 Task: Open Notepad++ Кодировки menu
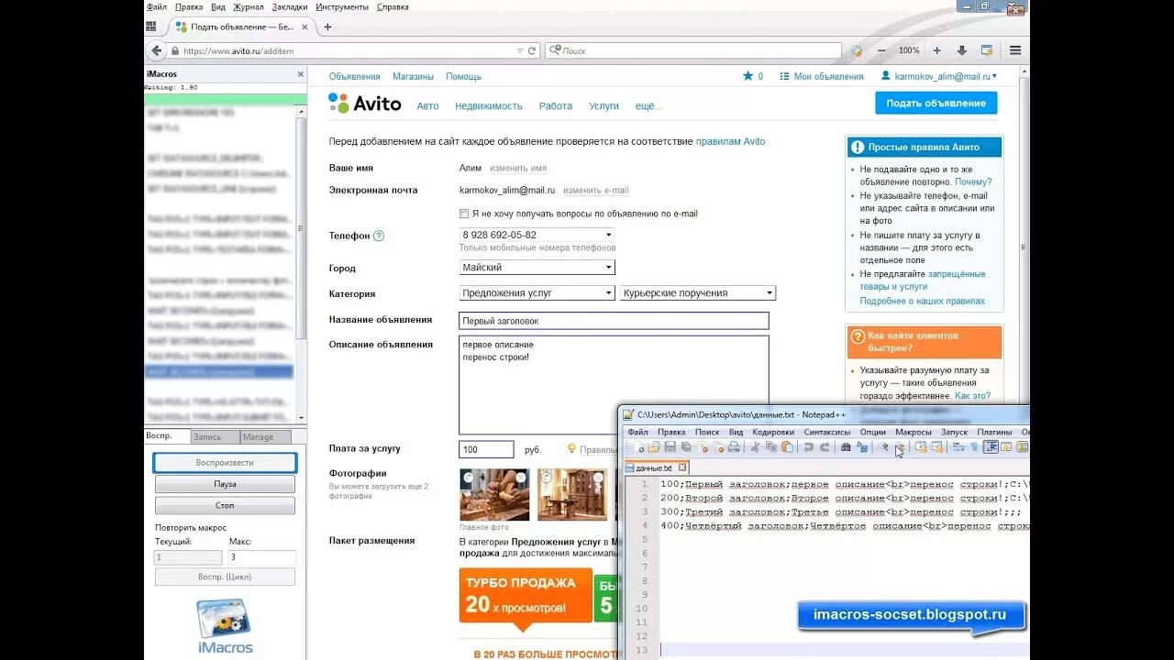point(773,432)
